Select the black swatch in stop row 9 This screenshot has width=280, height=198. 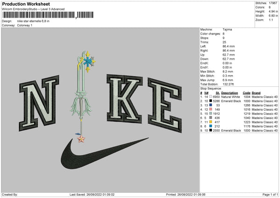pyautogui.click(x=211, y=130)
